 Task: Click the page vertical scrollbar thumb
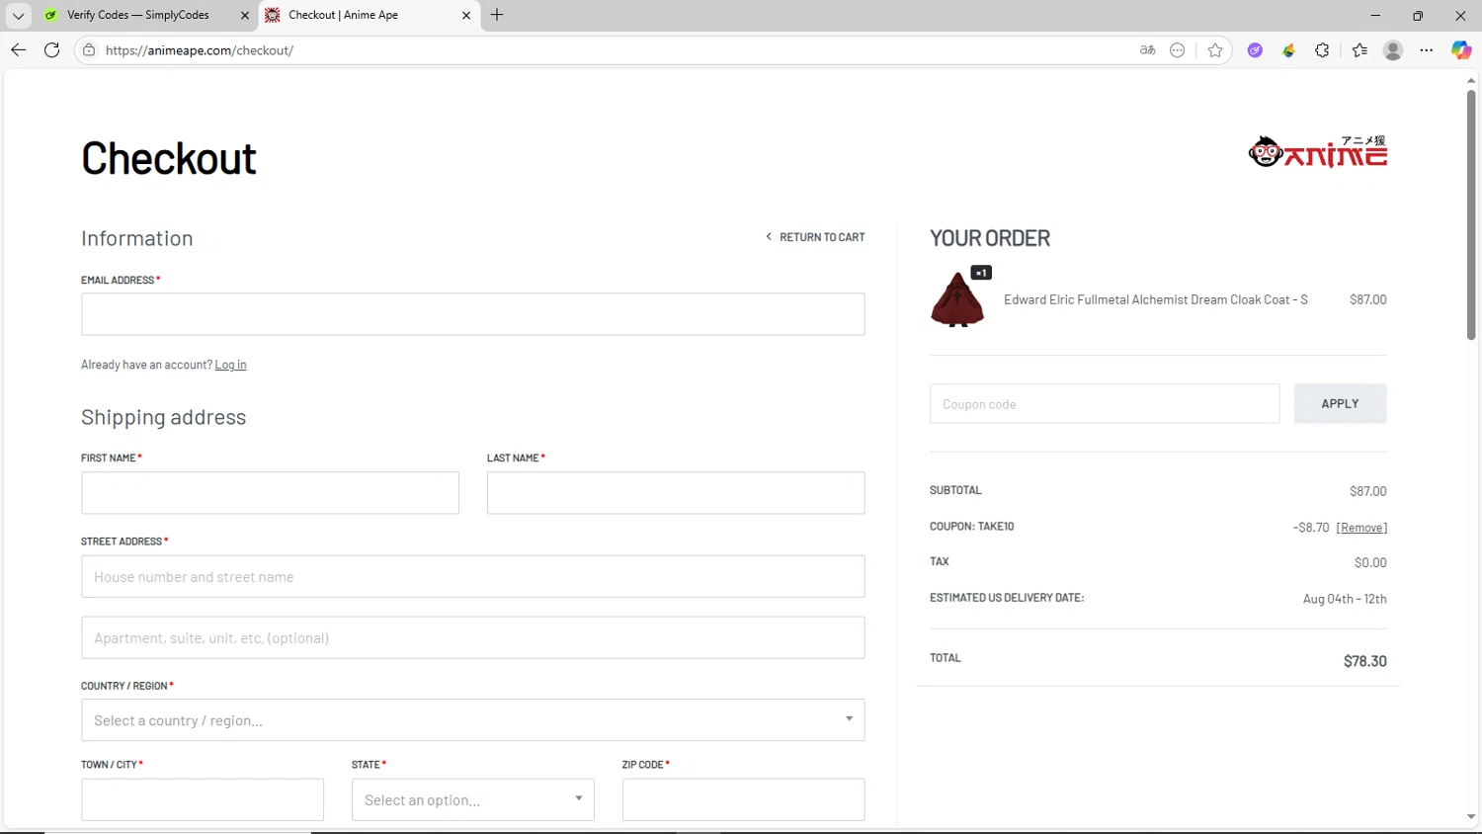click(x=1471, y=215)
